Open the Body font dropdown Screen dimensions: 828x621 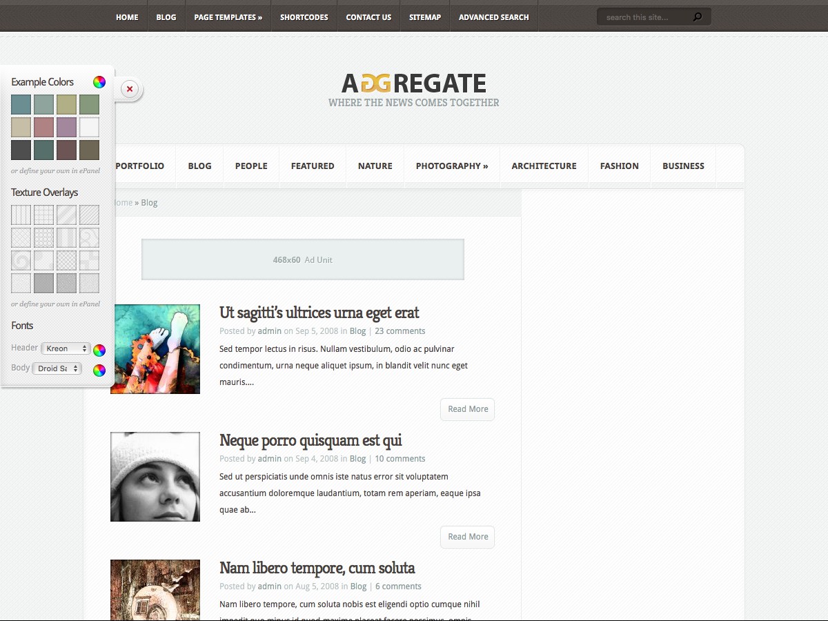point(57,368)
